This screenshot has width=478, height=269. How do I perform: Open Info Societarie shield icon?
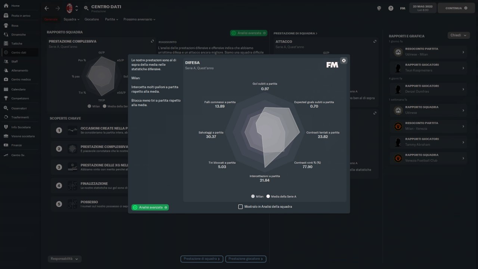pyautogui.click(x=6, y=127)
